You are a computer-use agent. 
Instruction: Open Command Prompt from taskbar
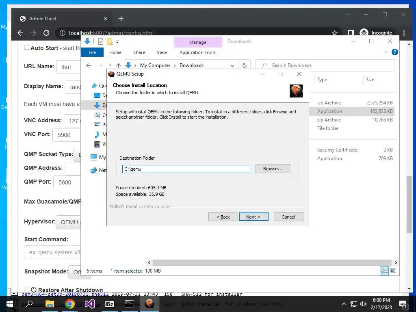[x=129, y=304]
